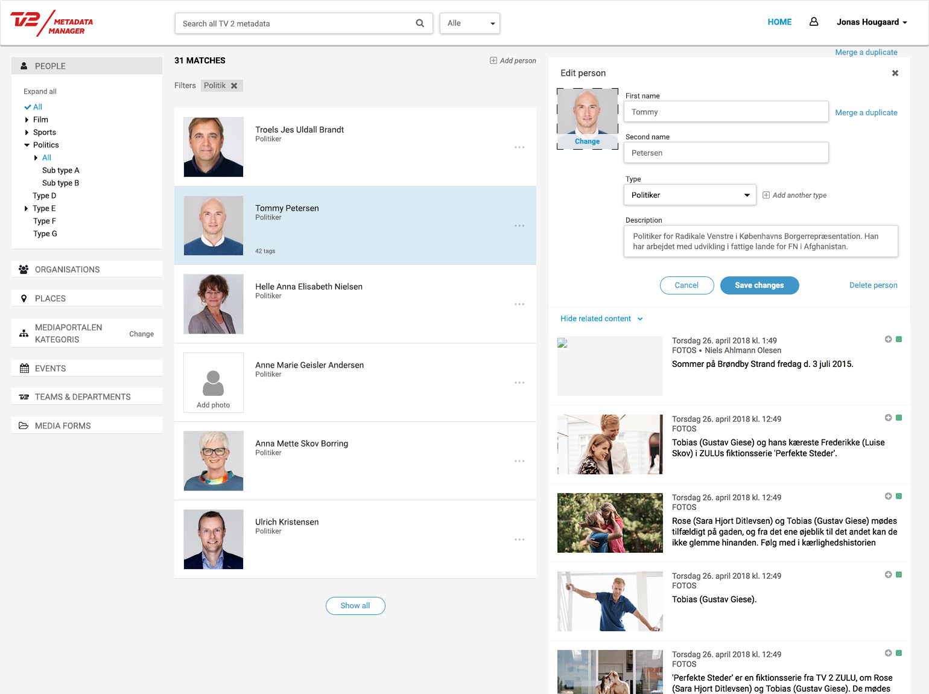929x694 pixels.
Task: Click Save changes button
Action: 759,285
